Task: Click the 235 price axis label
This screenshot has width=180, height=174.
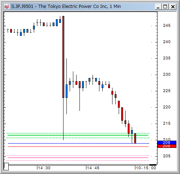Action: (x=167, y=58)
